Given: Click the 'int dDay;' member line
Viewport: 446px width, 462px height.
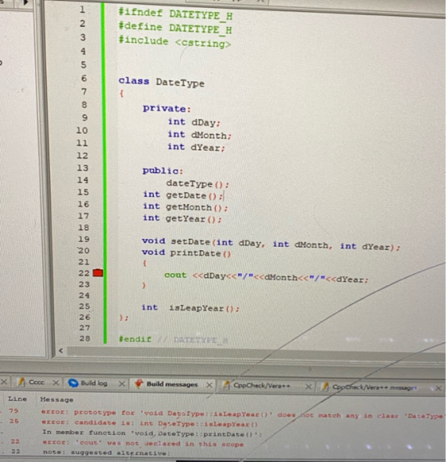Looking at the screenshot, I should pyautogui.click(x=194, y=122).
